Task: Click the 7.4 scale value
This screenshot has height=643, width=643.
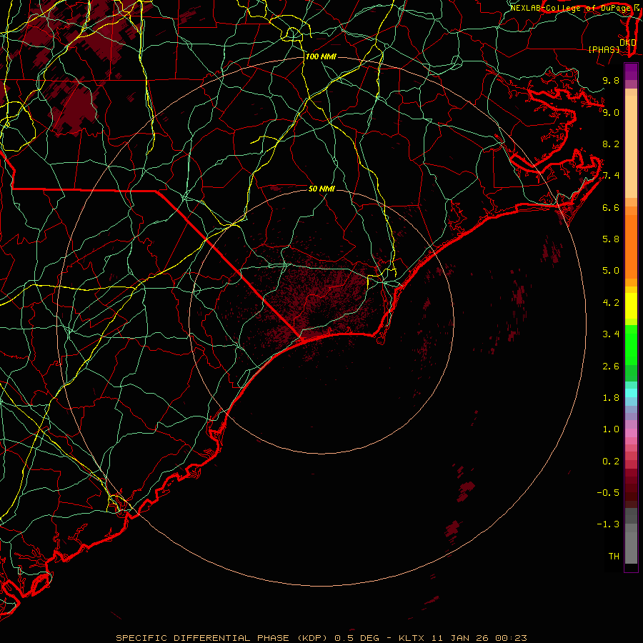Action: tap(611, 176)
